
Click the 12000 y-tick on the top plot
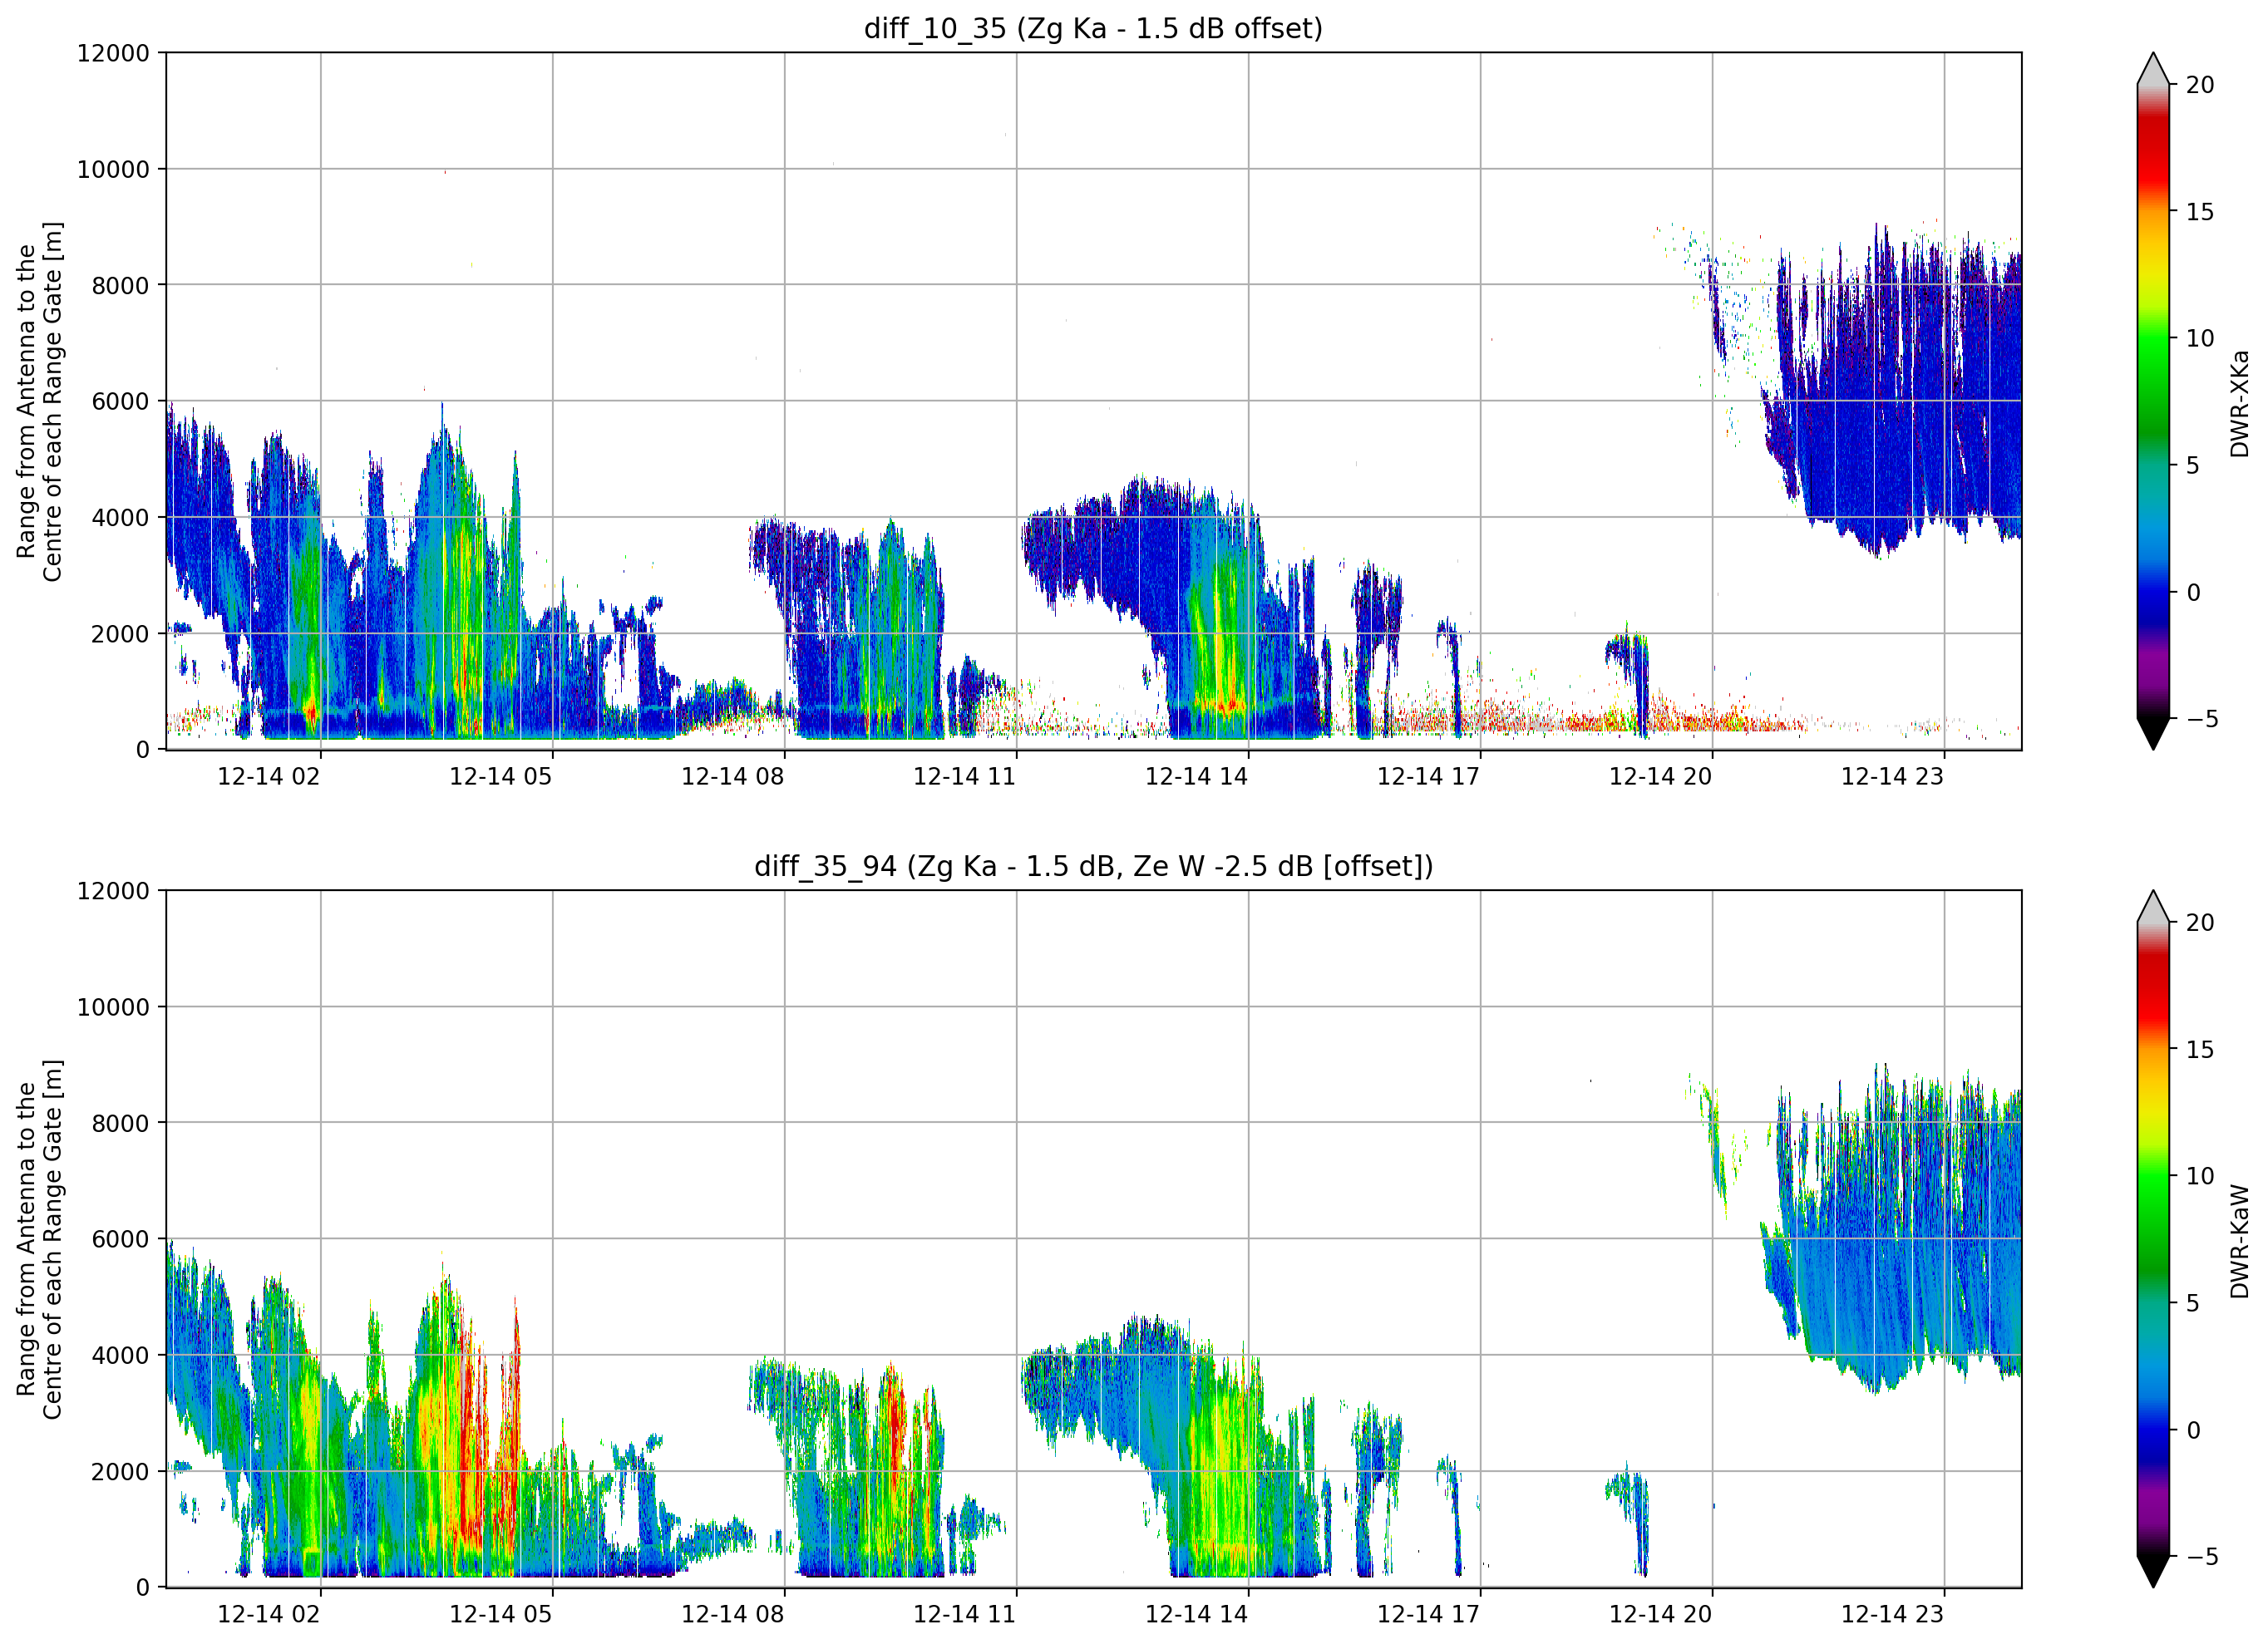[113, 53]
